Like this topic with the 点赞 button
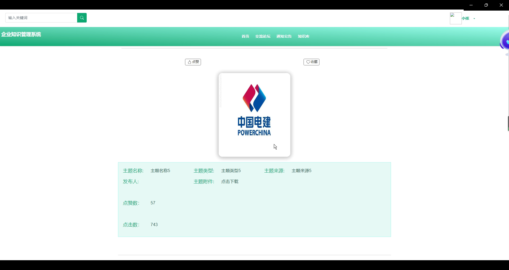 (193, 62)
